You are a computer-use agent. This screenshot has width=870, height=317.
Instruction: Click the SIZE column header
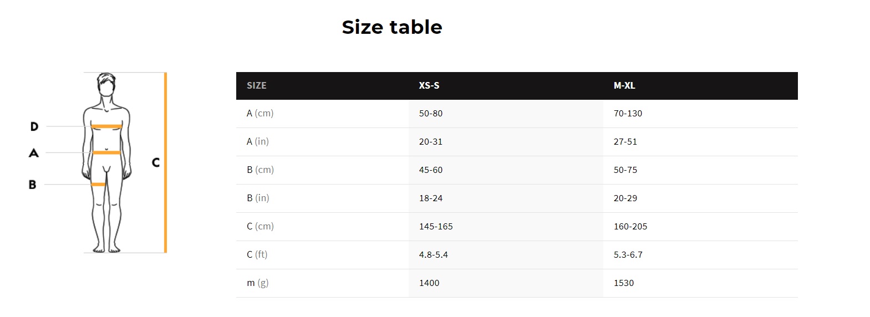[257, 86]
